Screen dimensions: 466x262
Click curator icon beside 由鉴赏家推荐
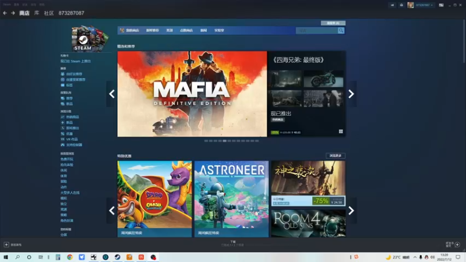[62, 80]
